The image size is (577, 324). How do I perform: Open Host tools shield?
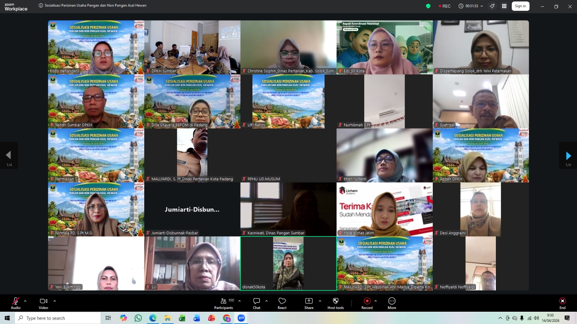click(335, 303)
